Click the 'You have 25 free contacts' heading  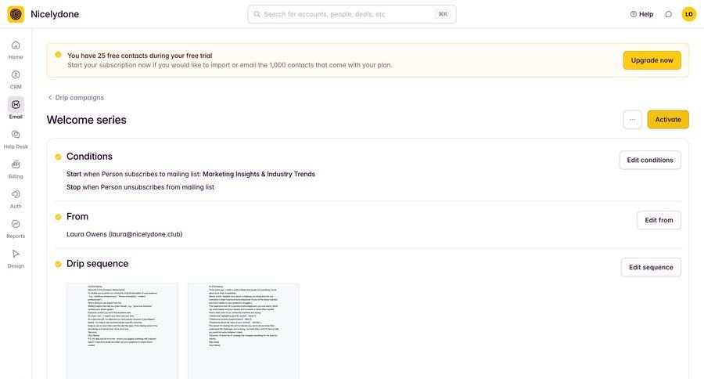tap(140, 56)
